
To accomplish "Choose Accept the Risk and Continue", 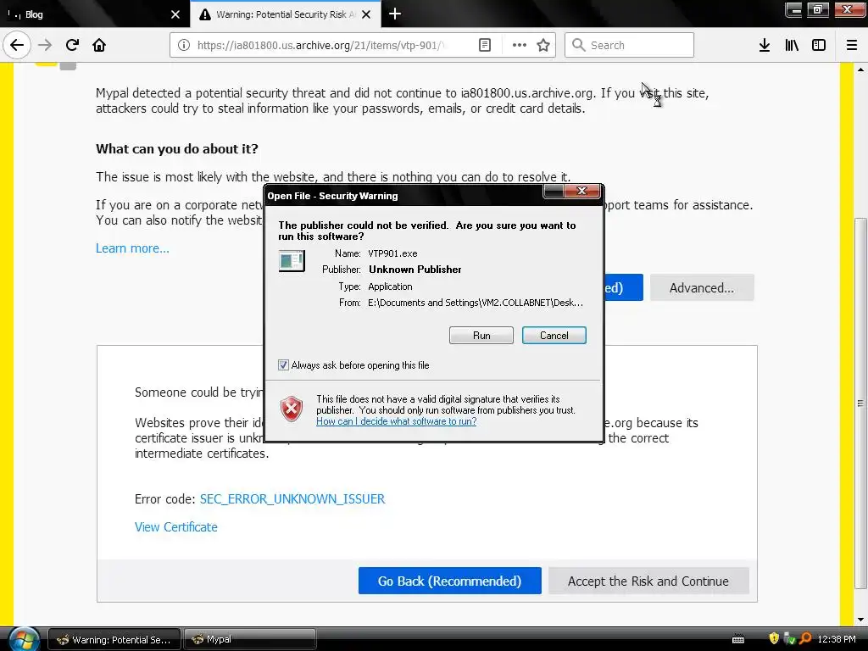I will (648, 581).
